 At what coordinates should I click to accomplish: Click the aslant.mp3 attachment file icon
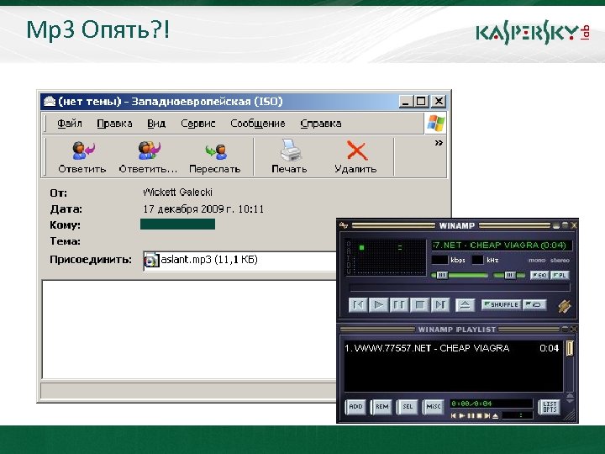151,260
